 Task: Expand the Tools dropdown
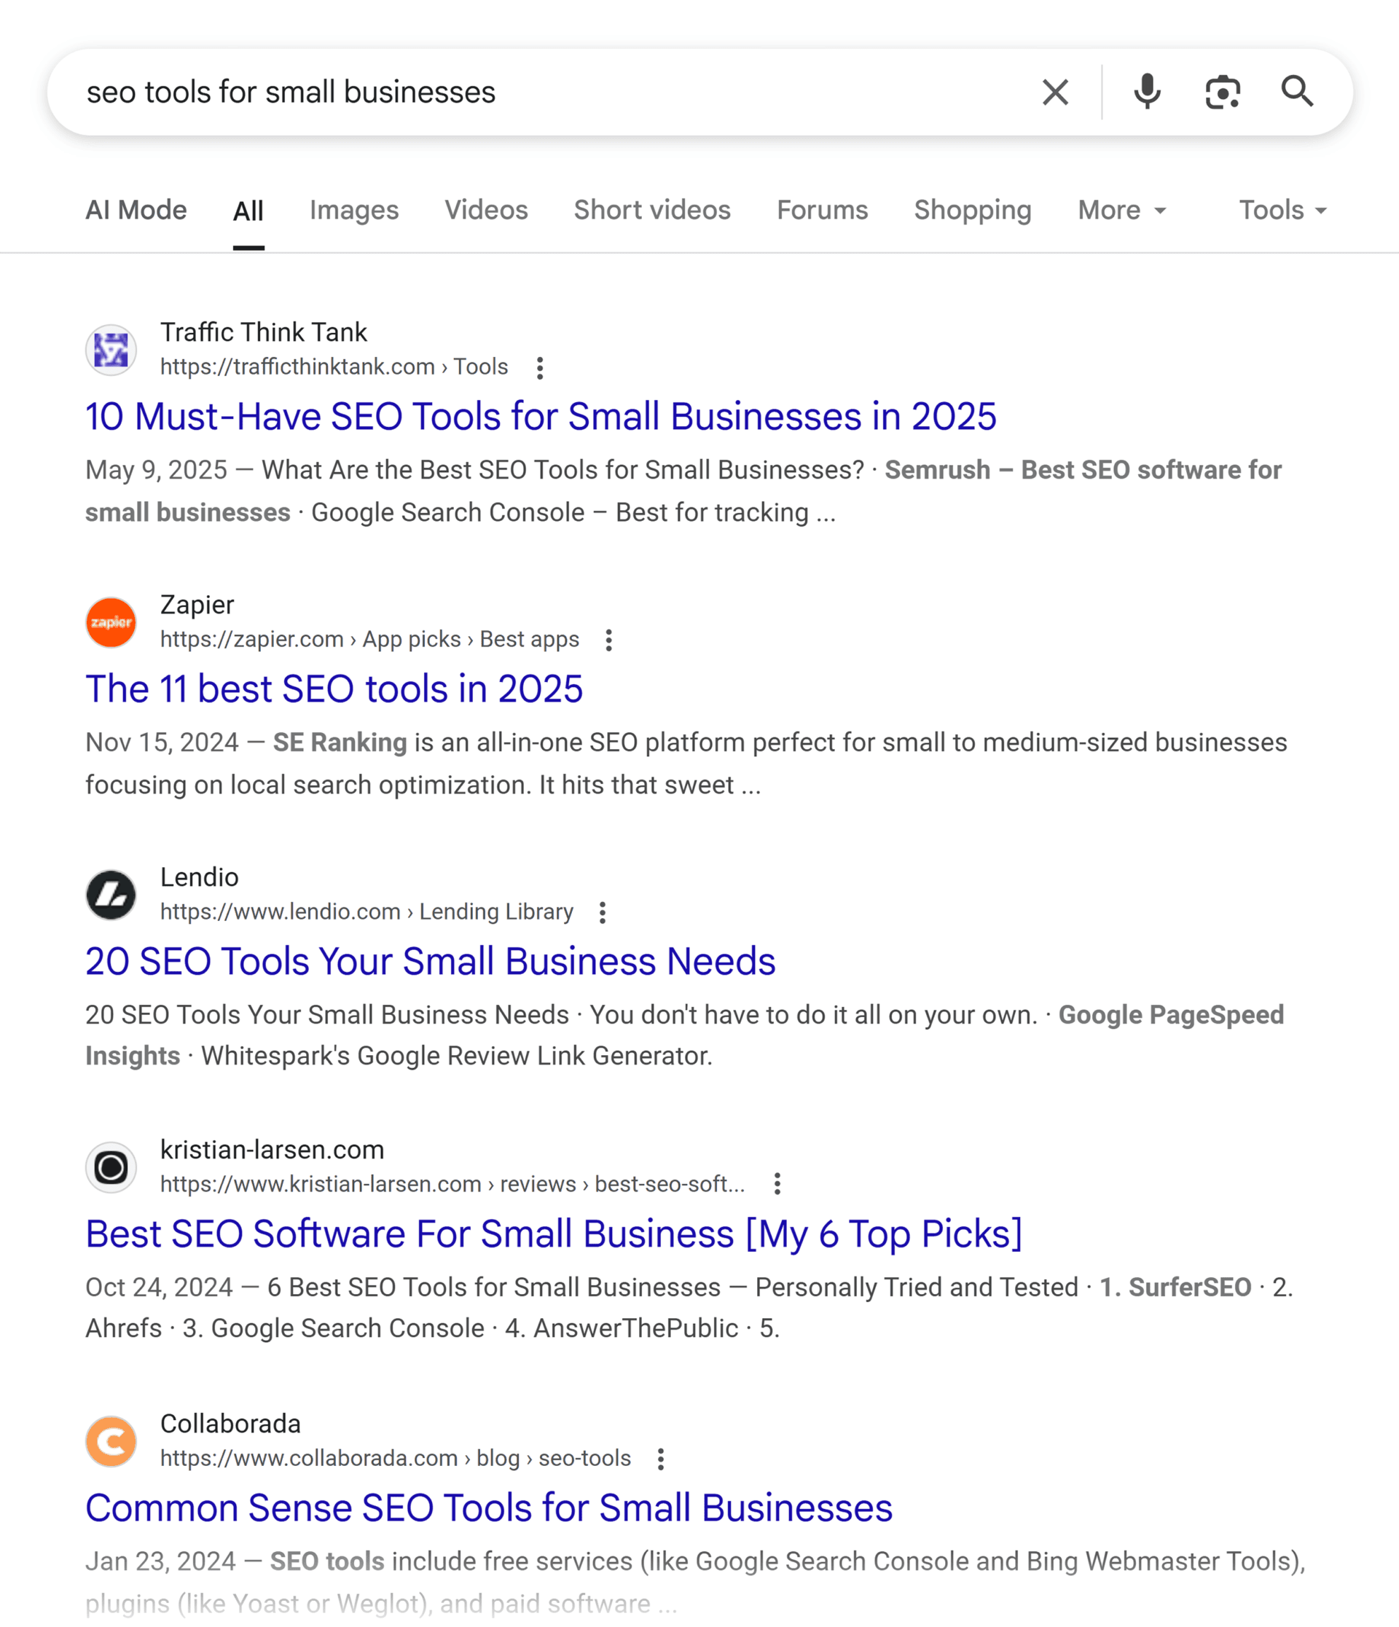pos(1282,211)
